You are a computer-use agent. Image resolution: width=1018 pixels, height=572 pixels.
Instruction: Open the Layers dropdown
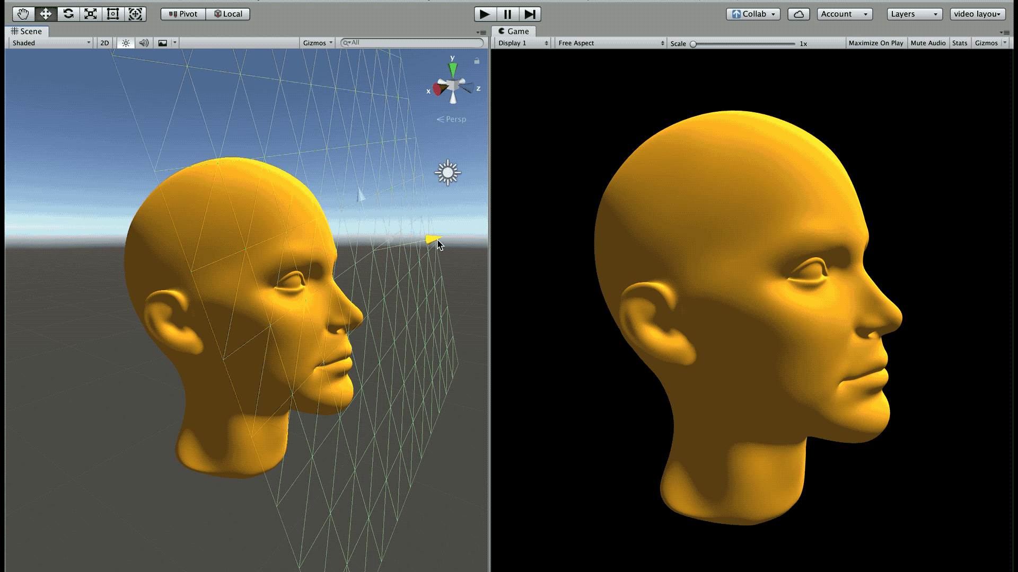point(914,14)
